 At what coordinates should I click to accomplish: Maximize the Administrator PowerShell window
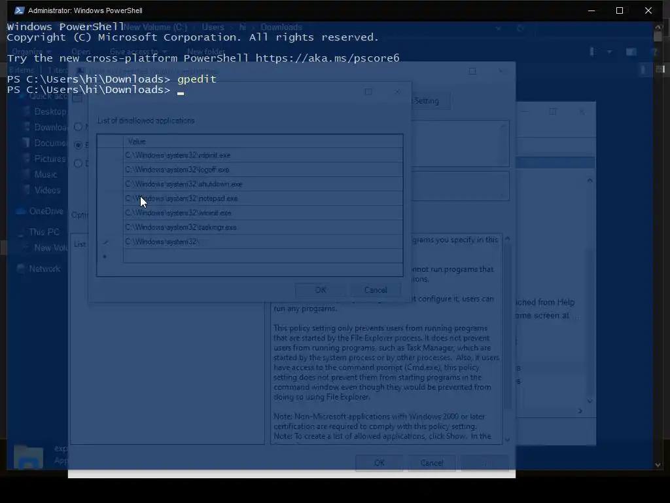pyautogui.click(x=620, y=10)
